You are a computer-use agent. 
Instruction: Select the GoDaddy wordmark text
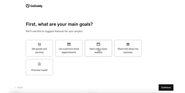[36, 6]
